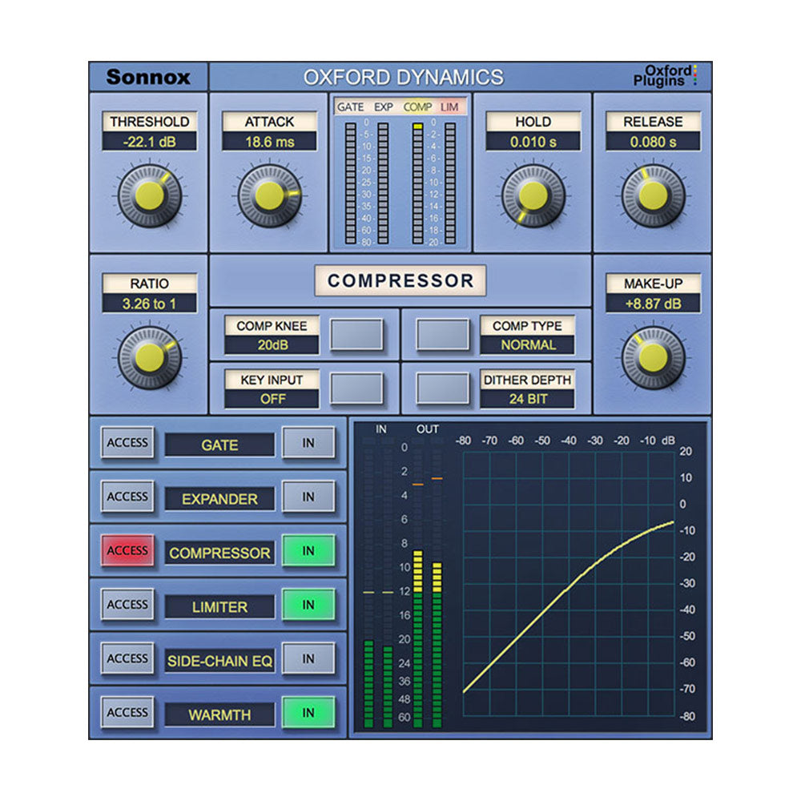Click the blank button beside Key Input

tap(355, 386)
